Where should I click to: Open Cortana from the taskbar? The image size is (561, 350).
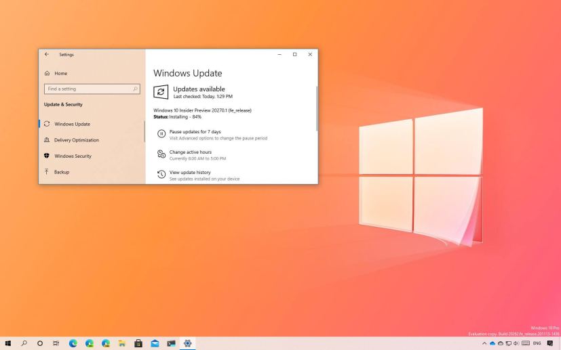40,343
